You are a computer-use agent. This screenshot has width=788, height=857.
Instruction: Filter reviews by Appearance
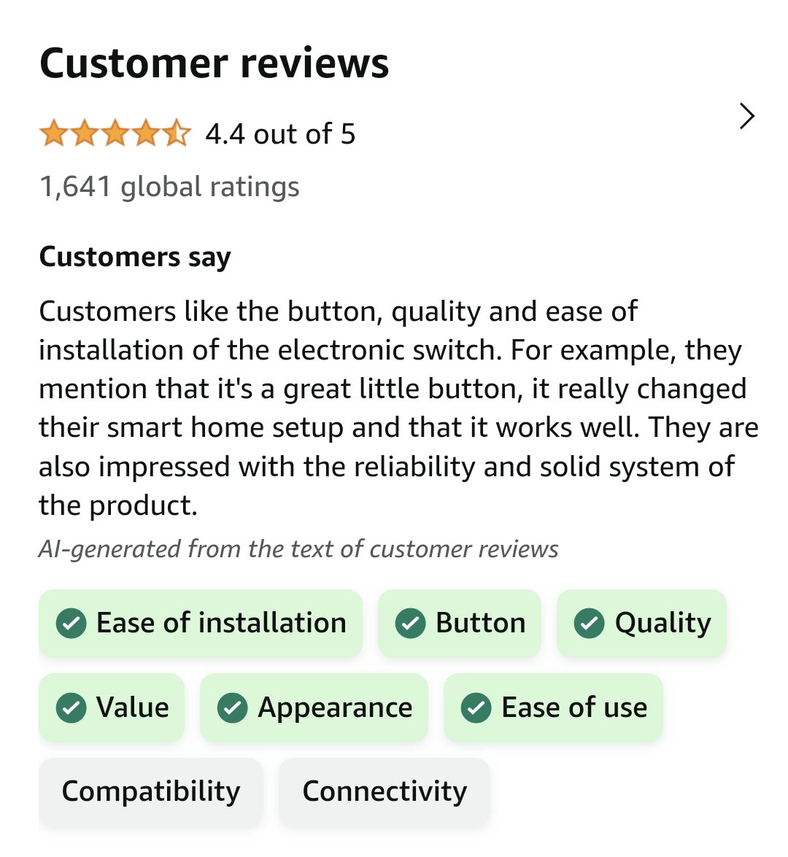coord(314,707)
